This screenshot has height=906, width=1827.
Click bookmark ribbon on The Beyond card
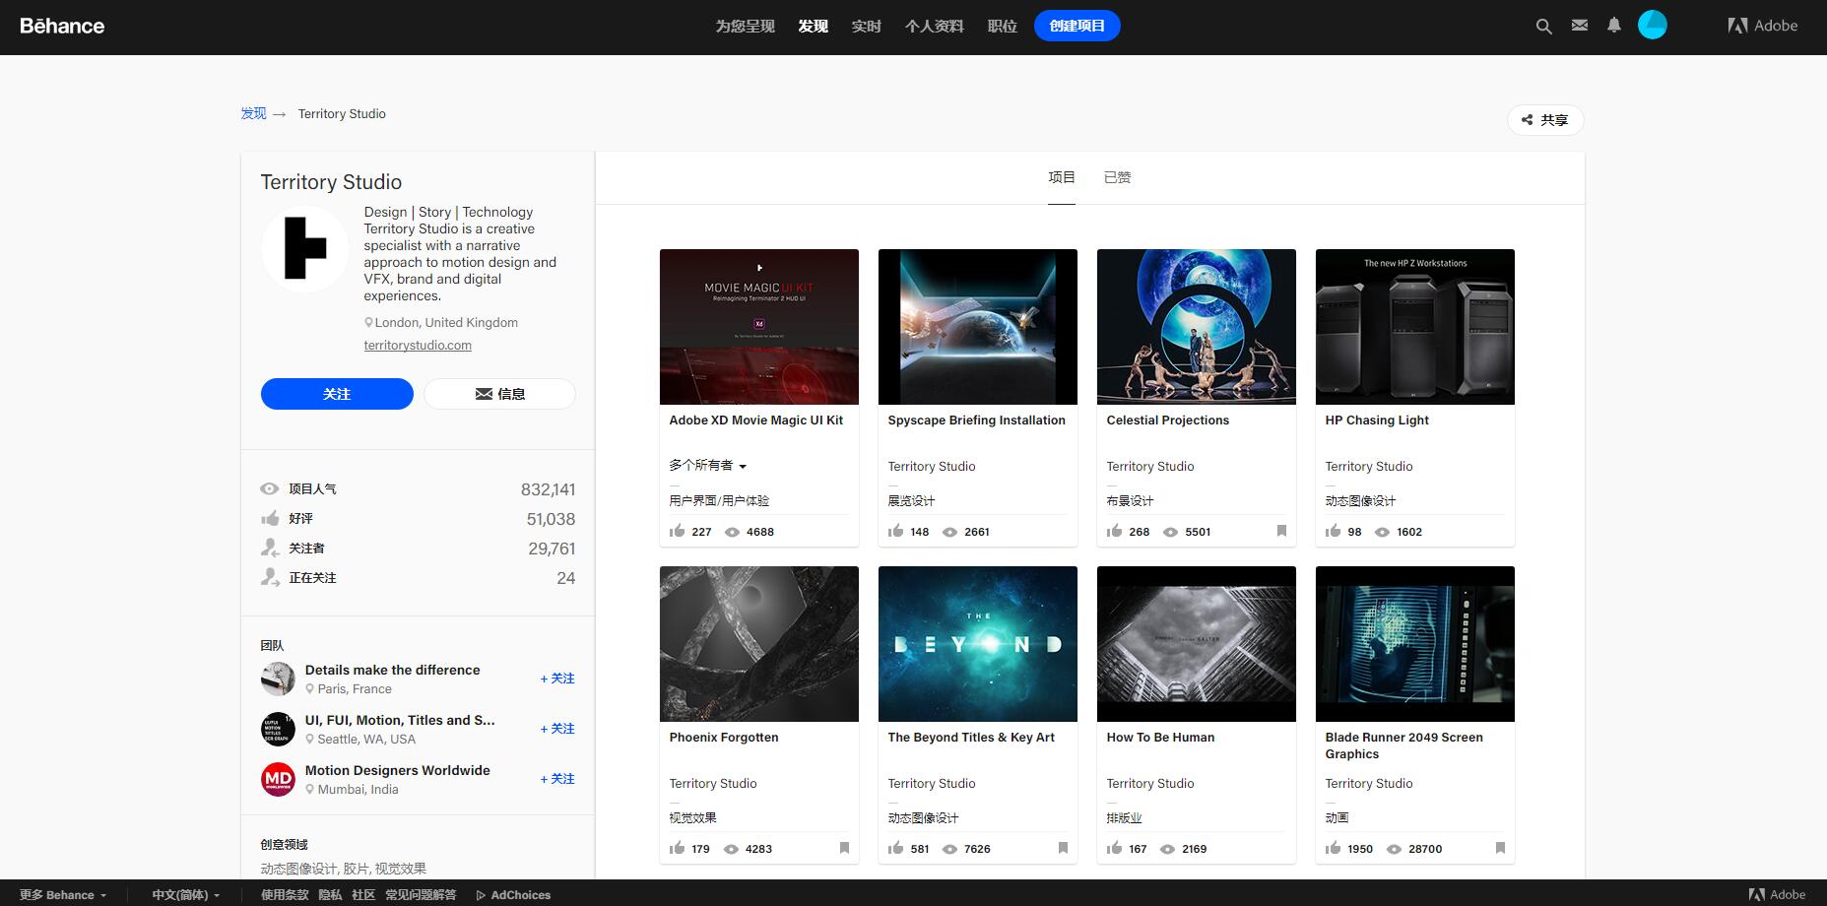pos(1063,848)
